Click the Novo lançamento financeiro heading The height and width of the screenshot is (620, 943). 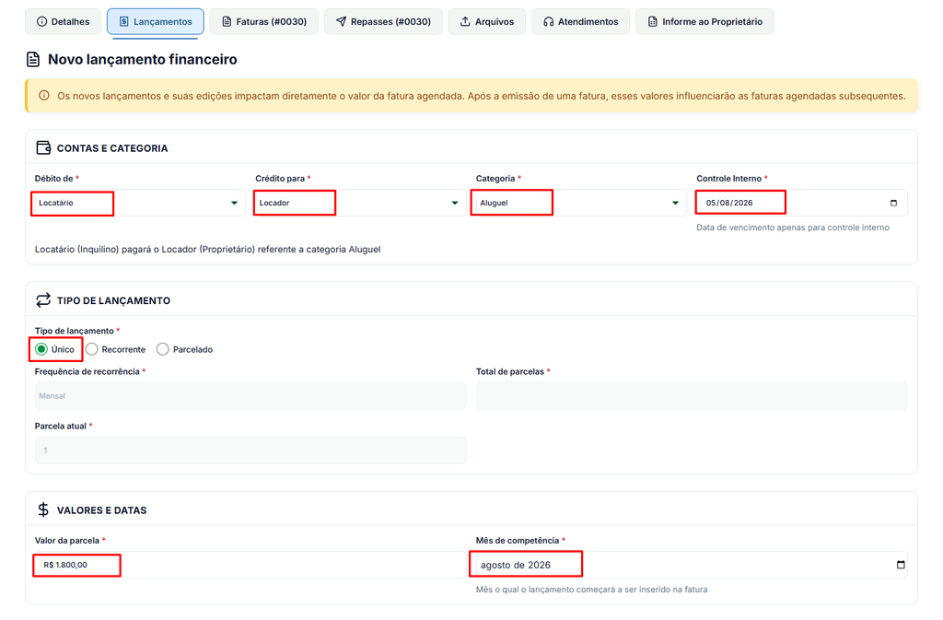[143, 60]
